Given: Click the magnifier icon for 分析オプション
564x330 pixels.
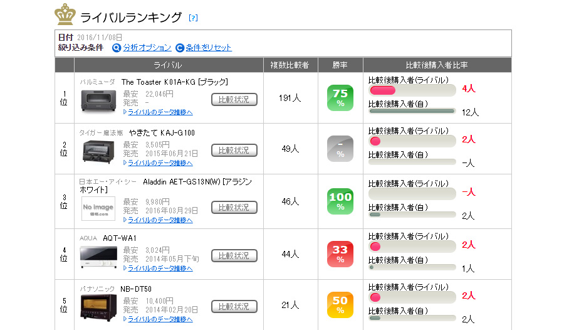Looking at the screenshot, I should click(117, 48).
